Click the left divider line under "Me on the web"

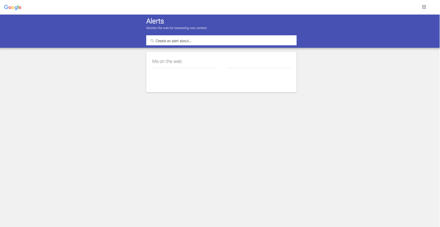184,68
